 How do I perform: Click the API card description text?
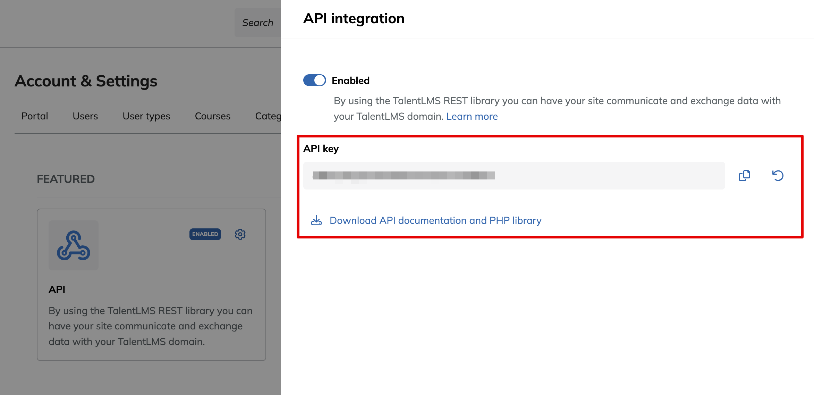coord(150,326)
